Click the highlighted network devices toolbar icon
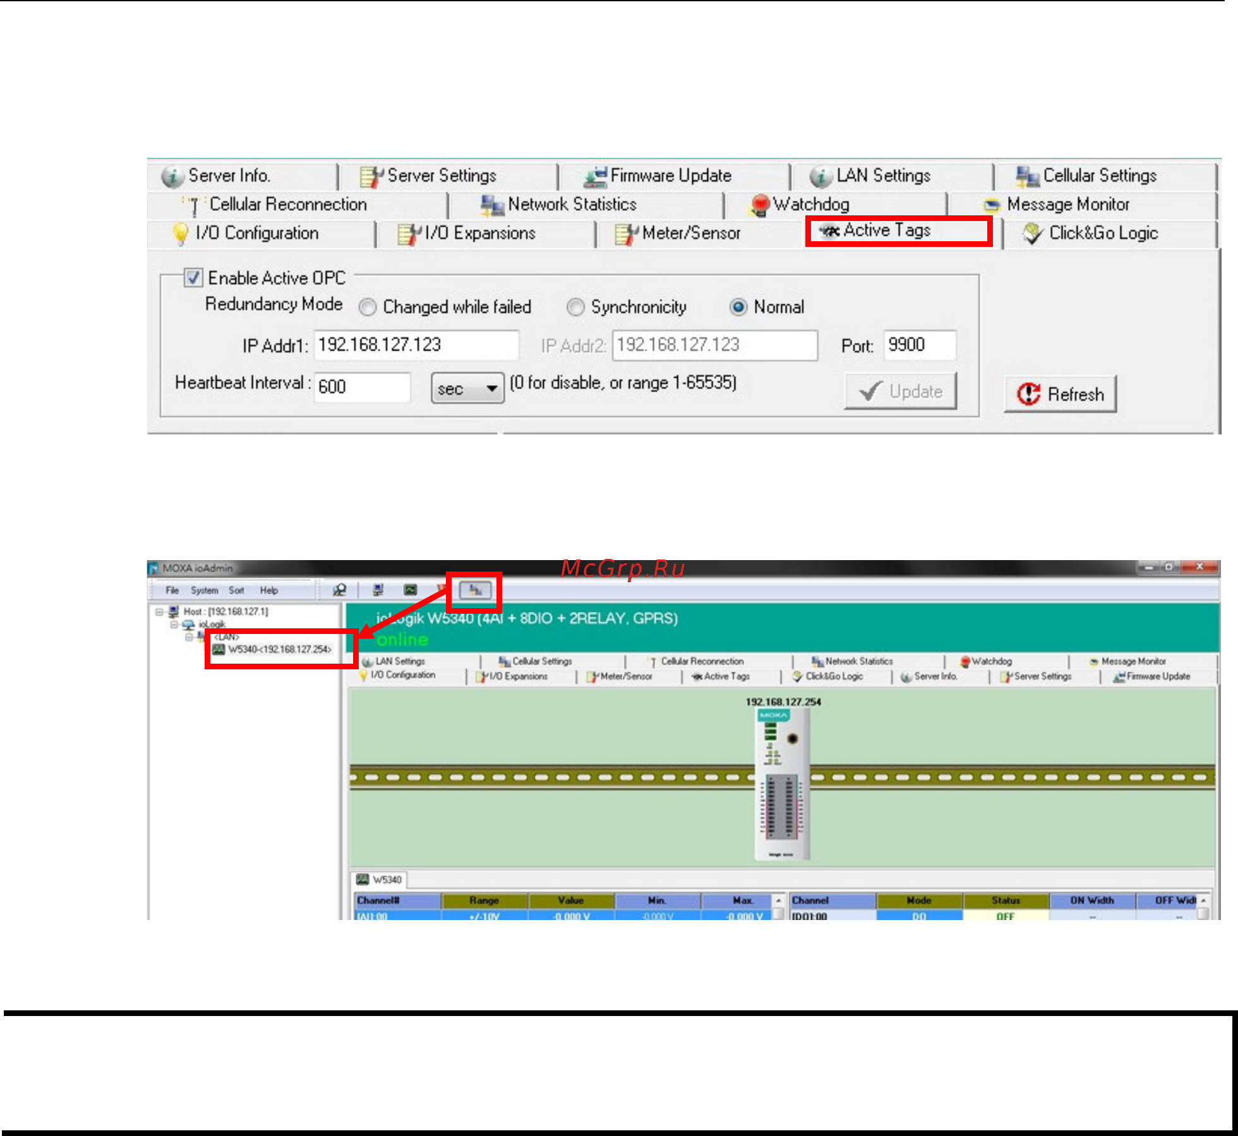The image size is (1238, 1136). click(x=475, y=590)
